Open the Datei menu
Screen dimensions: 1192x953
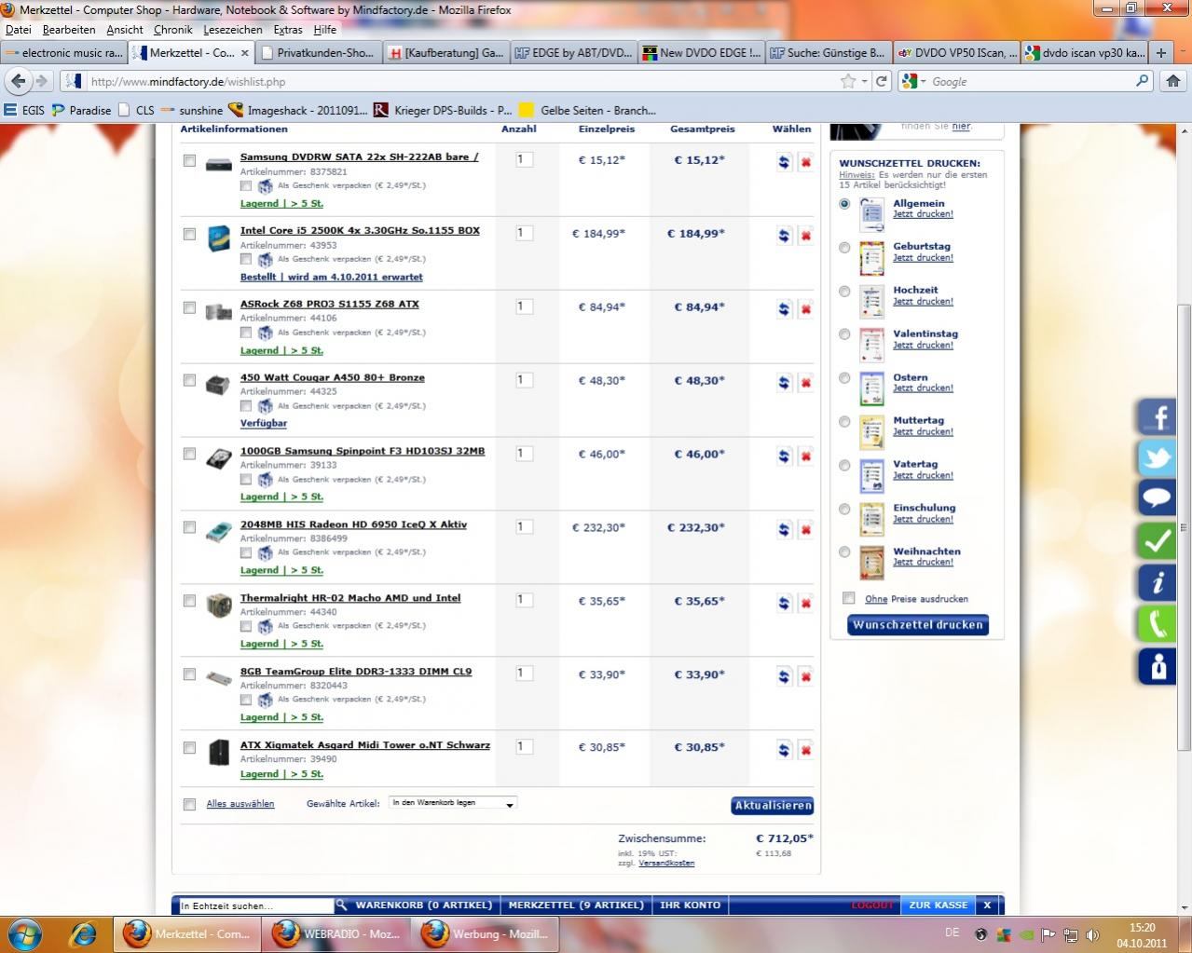click(19, 30)
